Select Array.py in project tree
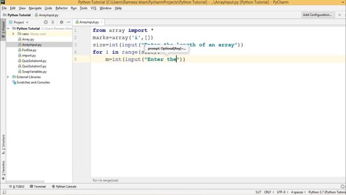This screenshot has height=195, width=346. click(x=28, y=40)
